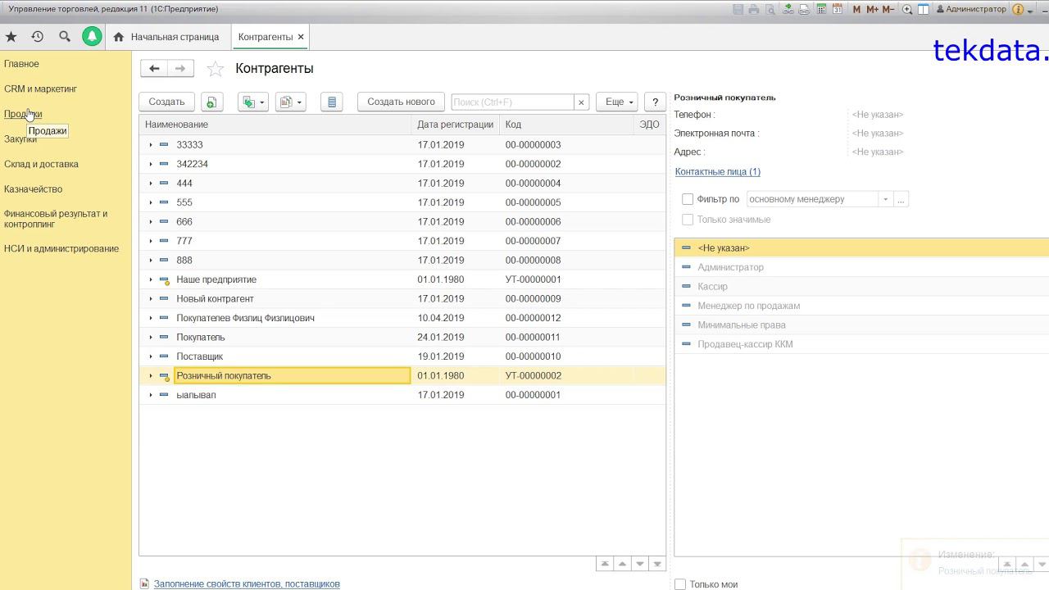The image size is (1049, 590).
Task: Tick the Только значимые checkbox
Action: 688,220
